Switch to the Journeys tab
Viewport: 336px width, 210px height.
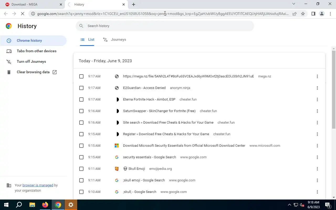[x=114, y=40]
